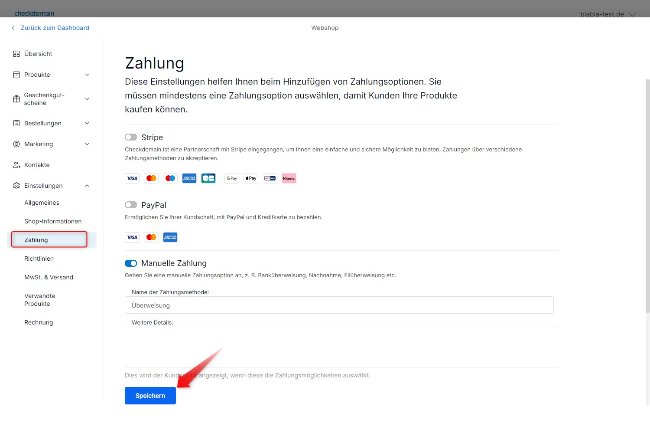Click the Bestellungen list icon
650x426 pixels.
point(16,123)
